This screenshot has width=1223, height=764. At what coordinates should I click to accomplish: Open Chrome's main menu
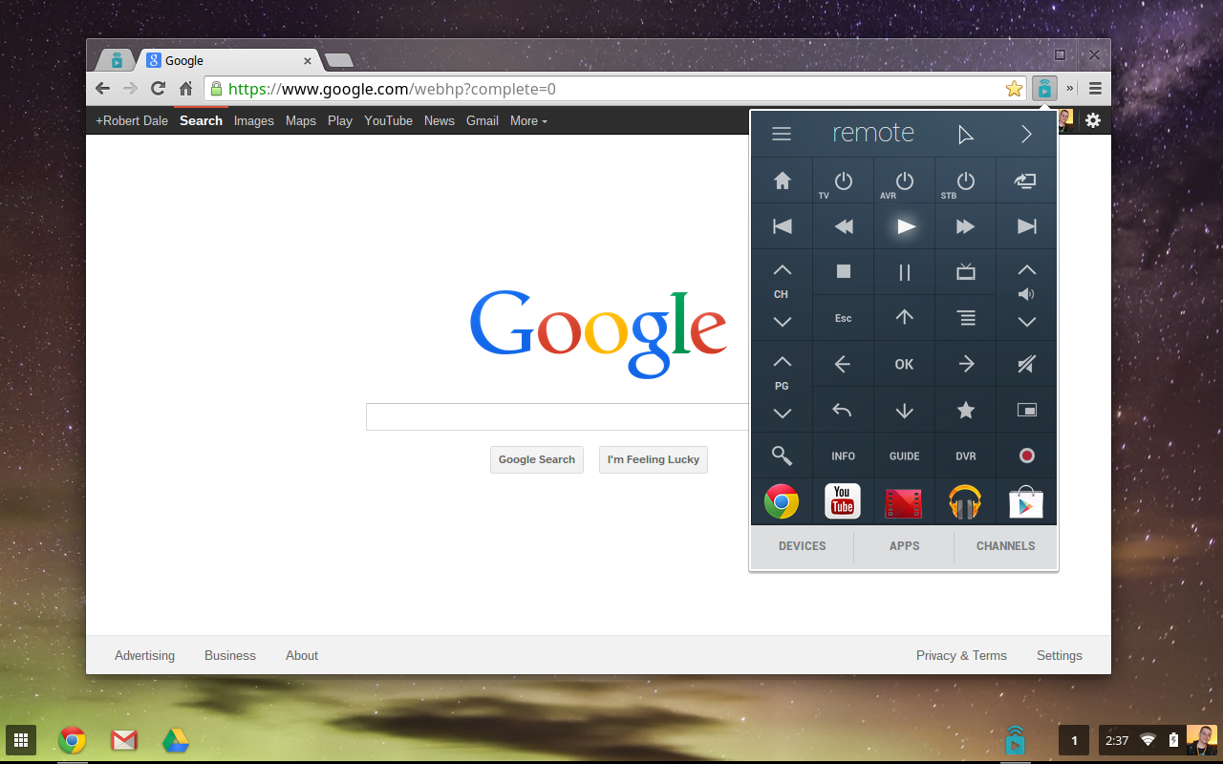coord(1095,89)
